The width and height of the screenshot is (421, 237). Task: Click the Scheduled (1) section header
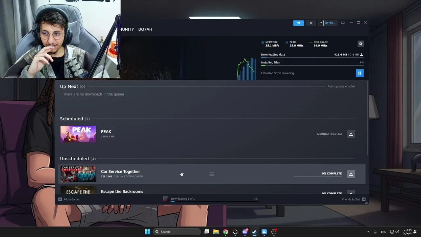(x=75, y=119)
